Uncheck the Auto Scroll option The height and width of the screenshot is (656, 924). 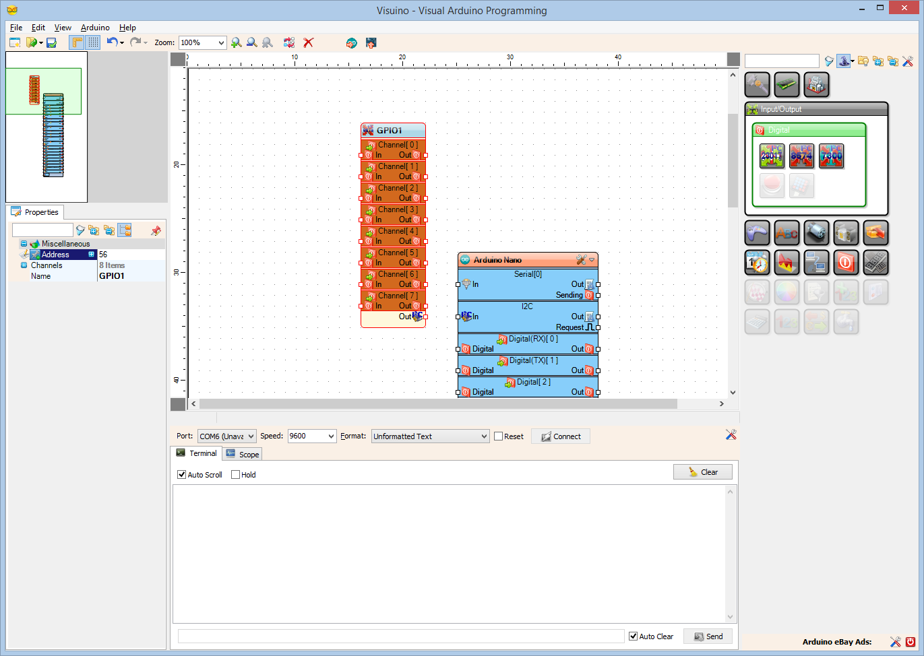coord(181,474)
